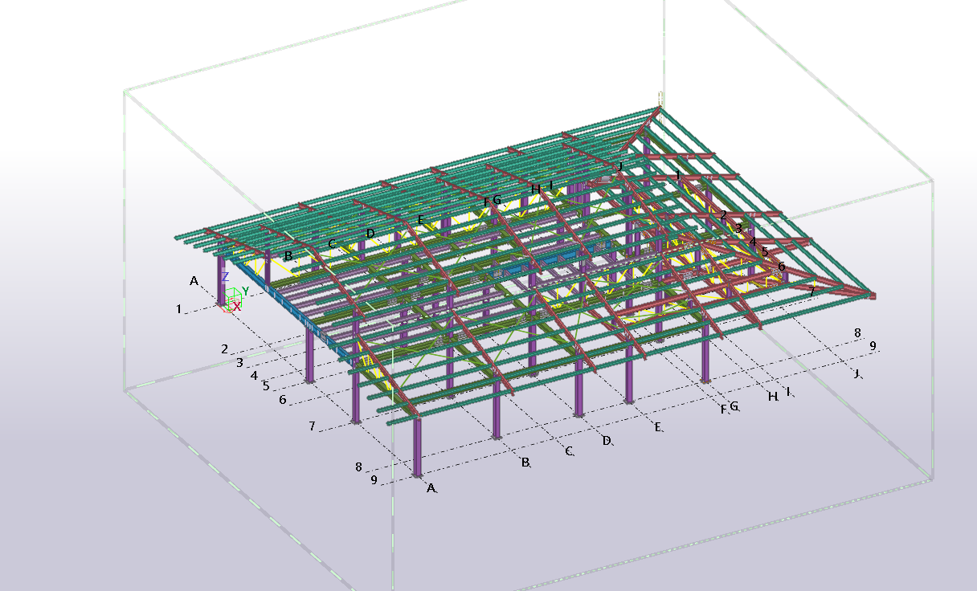Select the purple front corner column at A/9
This screenshot has width=977, height=591.
417,447
